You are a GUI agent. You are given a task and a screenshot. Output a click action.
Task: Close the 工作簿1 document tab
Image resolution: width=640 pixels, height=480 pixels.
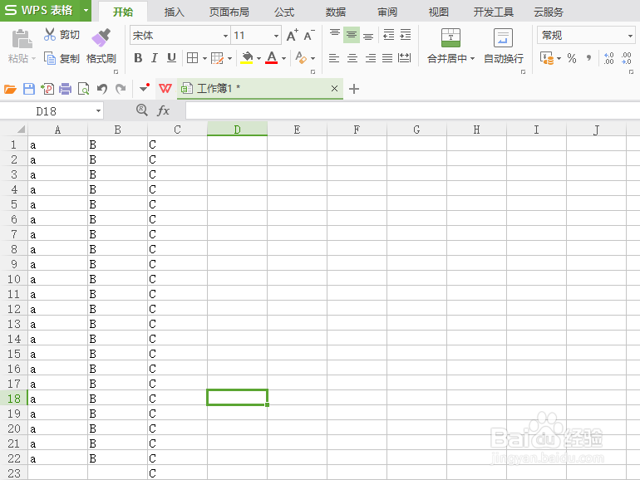(x=334, y=88)
